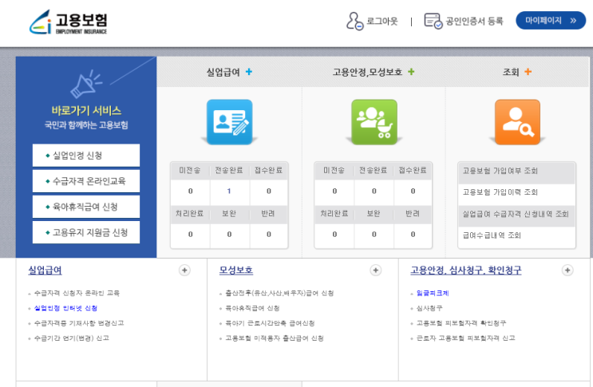Click the 전송완료 count 1 in 실업급여 table
This screenshot has width=593, height=387.
(229, 192)
